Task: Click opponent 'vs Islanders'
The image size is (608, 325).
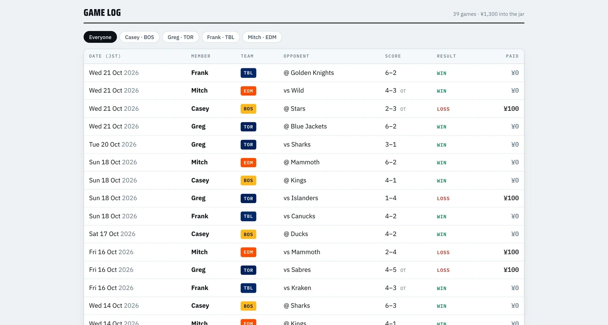Action: (x=301, y=198)
